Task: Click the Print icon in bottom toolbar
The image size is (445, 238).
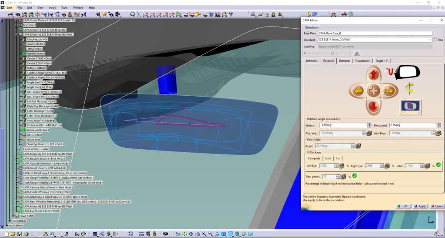Action: point(26,234)
